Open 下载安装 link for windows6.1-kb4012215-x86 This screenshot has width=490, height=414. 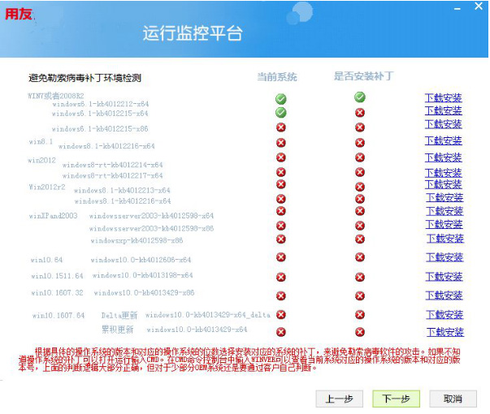click(444, 124)
